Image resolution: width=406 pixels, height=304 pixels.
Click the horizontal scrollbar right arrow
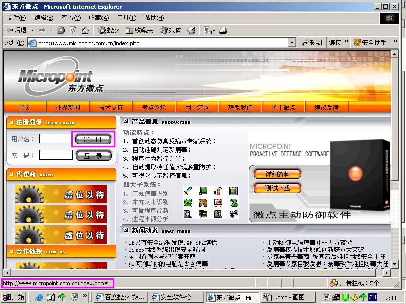[386, 273]
